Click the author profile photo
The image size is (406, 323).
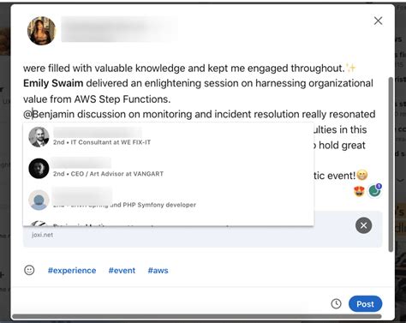click(41, 31)
